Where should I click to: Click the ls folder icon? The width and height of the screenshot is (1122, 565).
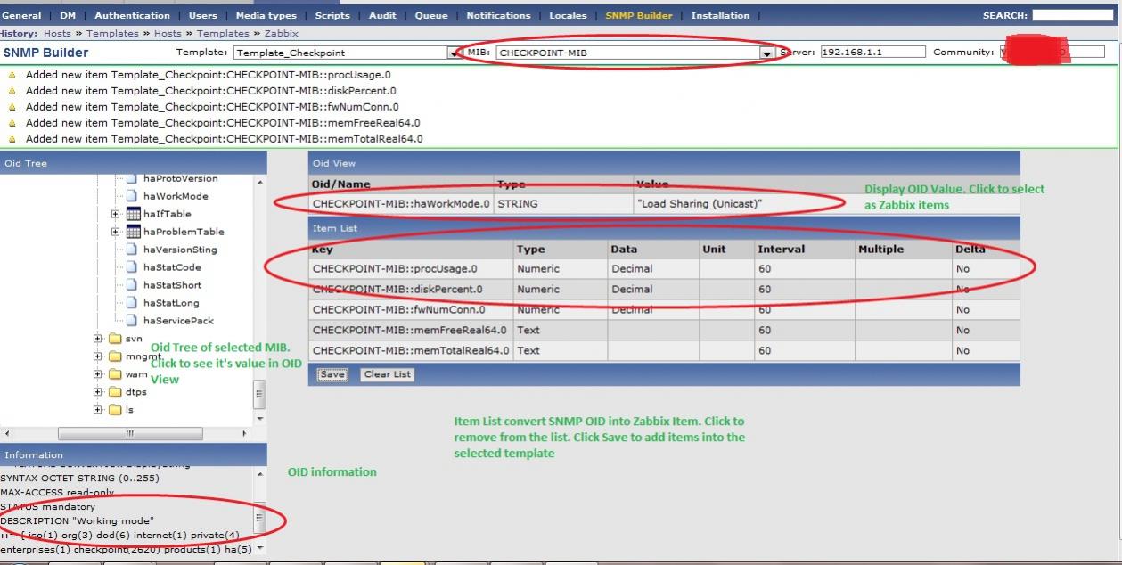coord(115,410)
